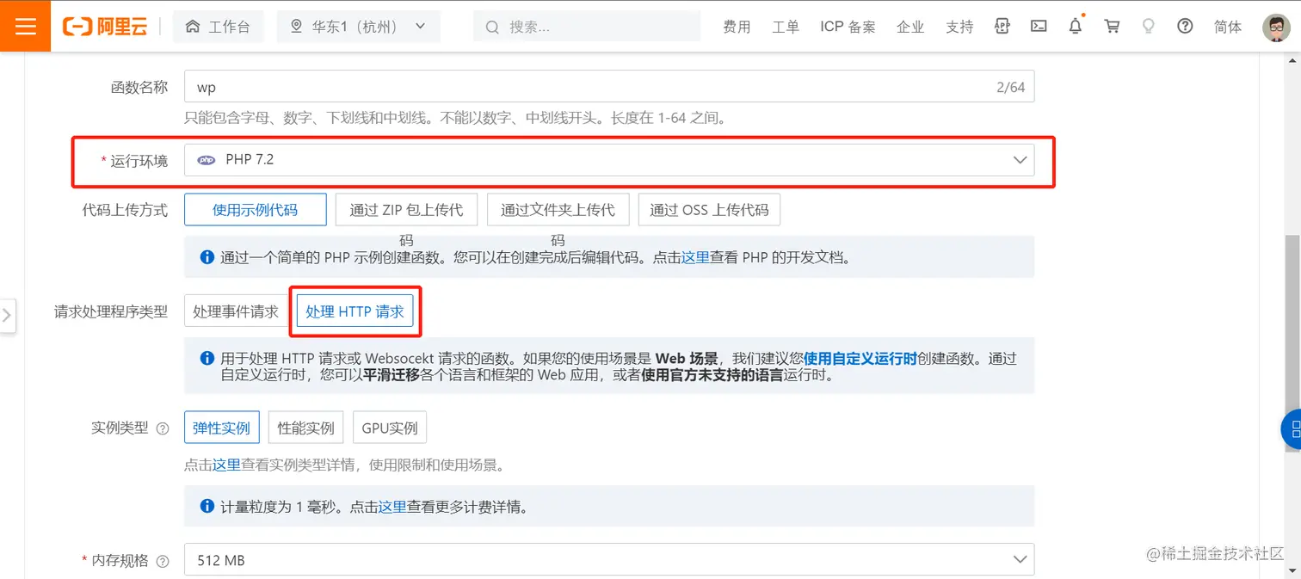Select 通过文件夹上传代码 option
1301x579 pixels.
(558, 209)
